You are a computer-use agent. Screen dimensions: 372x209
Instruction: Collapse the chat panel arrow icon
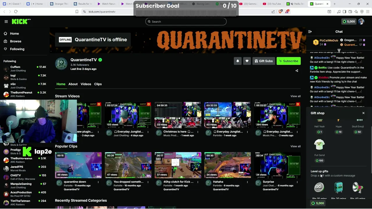click(310, 32)
